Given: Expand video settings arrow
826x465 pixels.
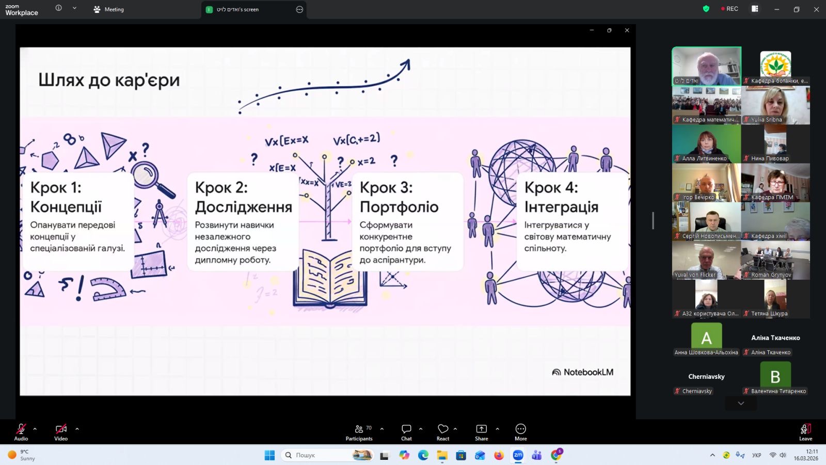Looking at the screenshot, I should click(77, 429).
